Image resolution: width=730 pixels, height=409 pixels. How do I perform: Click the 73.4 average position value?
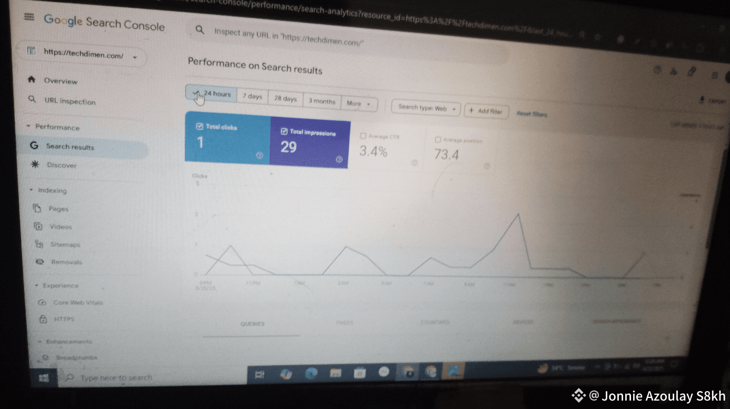446,155
